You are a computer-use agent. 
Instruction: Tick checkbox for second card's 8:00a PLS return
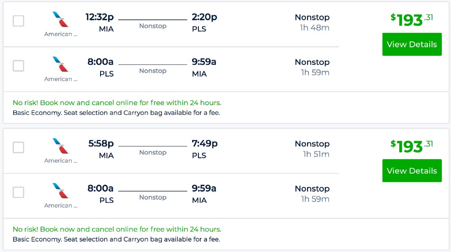click(x=18, y=192)
